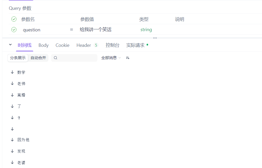
Task: Click the arrow icon beside 因为他 message
Action: [12, 140]
